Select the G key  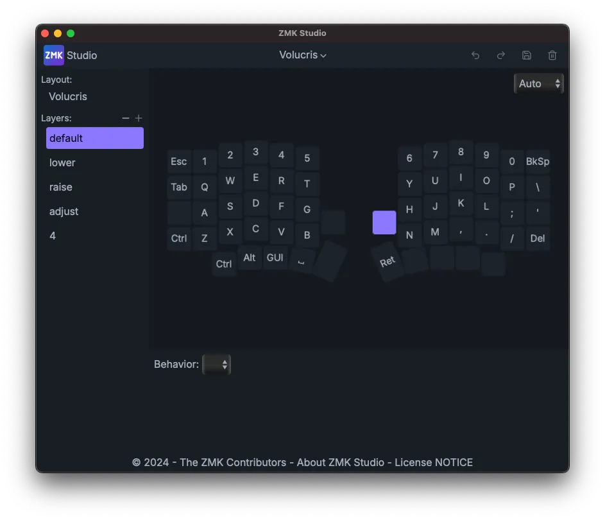tap(307, 209)
